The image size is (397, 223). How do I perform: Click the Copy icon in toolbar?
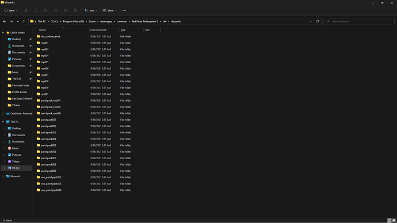coord(36,10)
